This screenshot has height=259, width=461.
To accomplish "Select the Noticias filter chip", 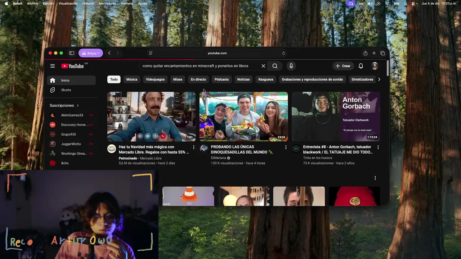I will click(x=243, y=79).
